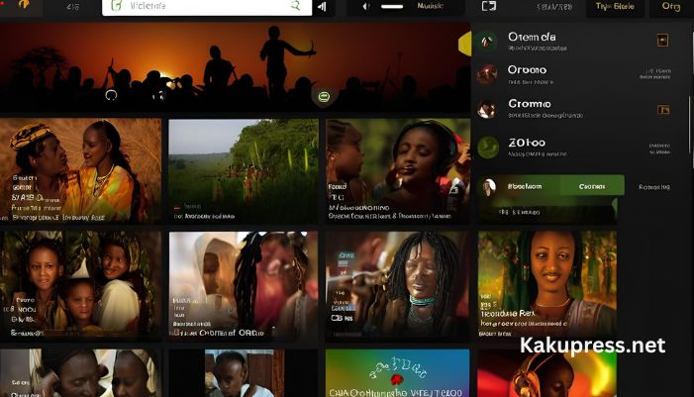694x397 pixels.
Task: Click the white volume slider bar
Action: 392,6
